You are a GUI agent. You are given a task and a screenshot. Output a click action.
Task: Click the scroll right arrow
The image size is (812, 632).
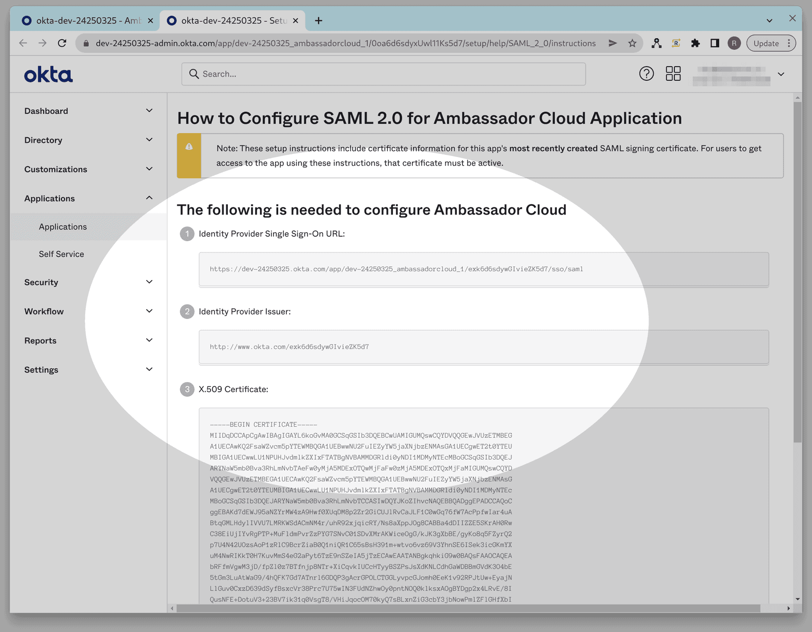click(788, 608)
